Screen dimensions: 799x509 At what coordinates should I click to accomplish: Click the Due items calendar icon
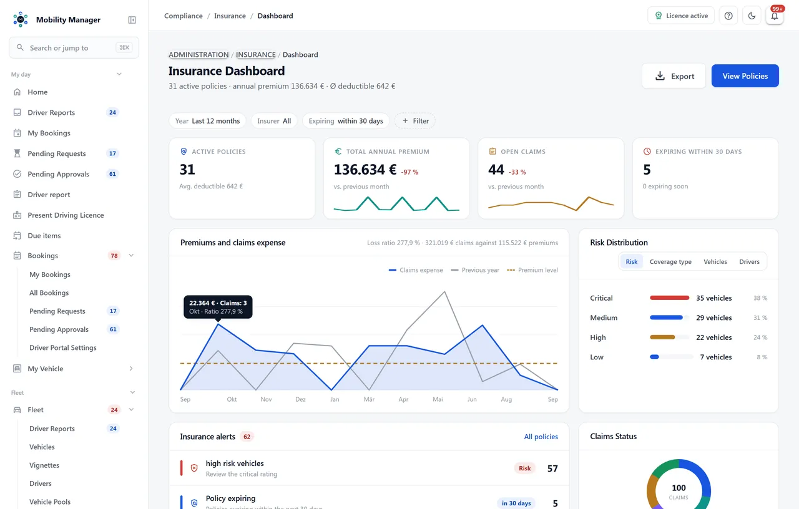pos(17,236)
